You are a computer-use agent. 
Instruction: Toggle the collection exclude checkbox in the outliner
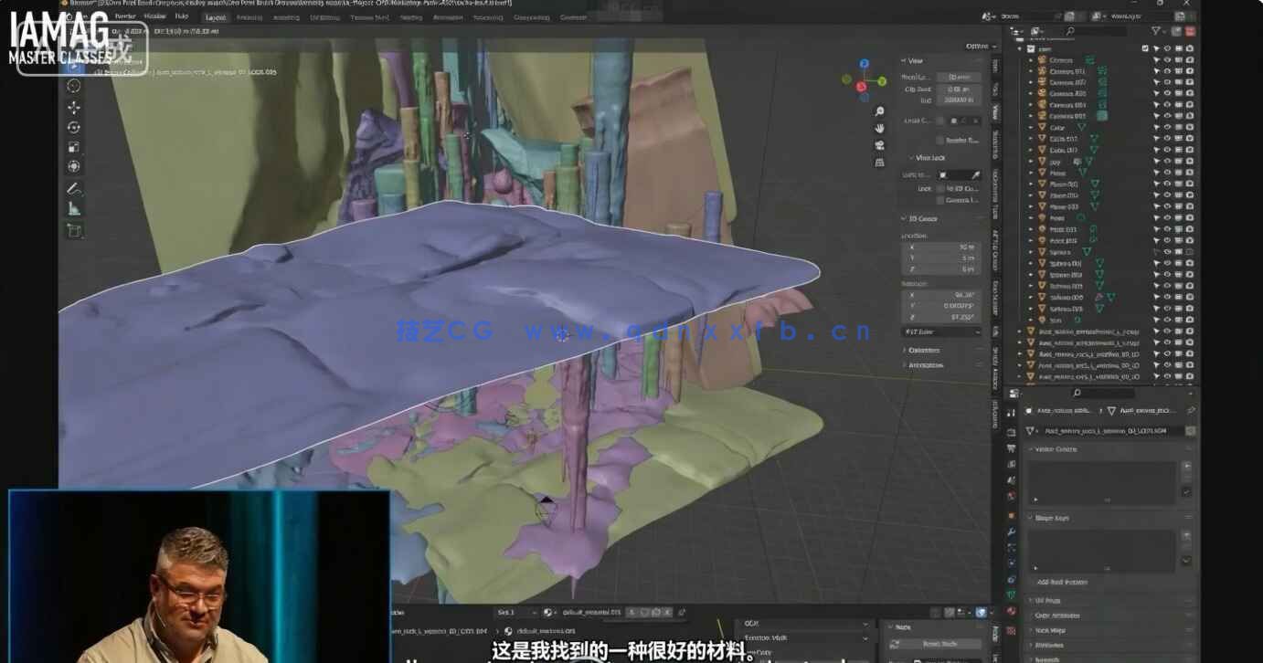(1145, 48)
